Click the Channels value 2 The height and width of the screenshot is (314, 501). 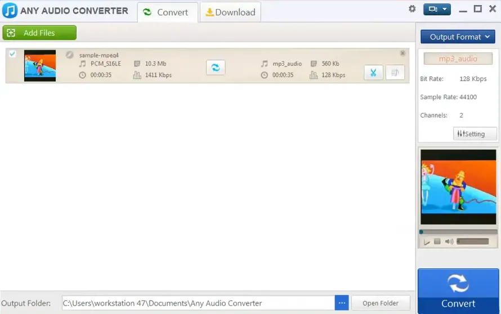click(461, 115)
